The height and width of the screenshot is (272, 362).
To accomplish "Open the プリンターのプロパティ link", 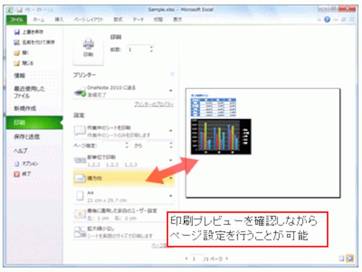I will click(154, 105).
